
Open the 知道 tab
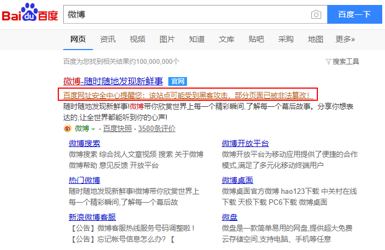coord(197,39)
